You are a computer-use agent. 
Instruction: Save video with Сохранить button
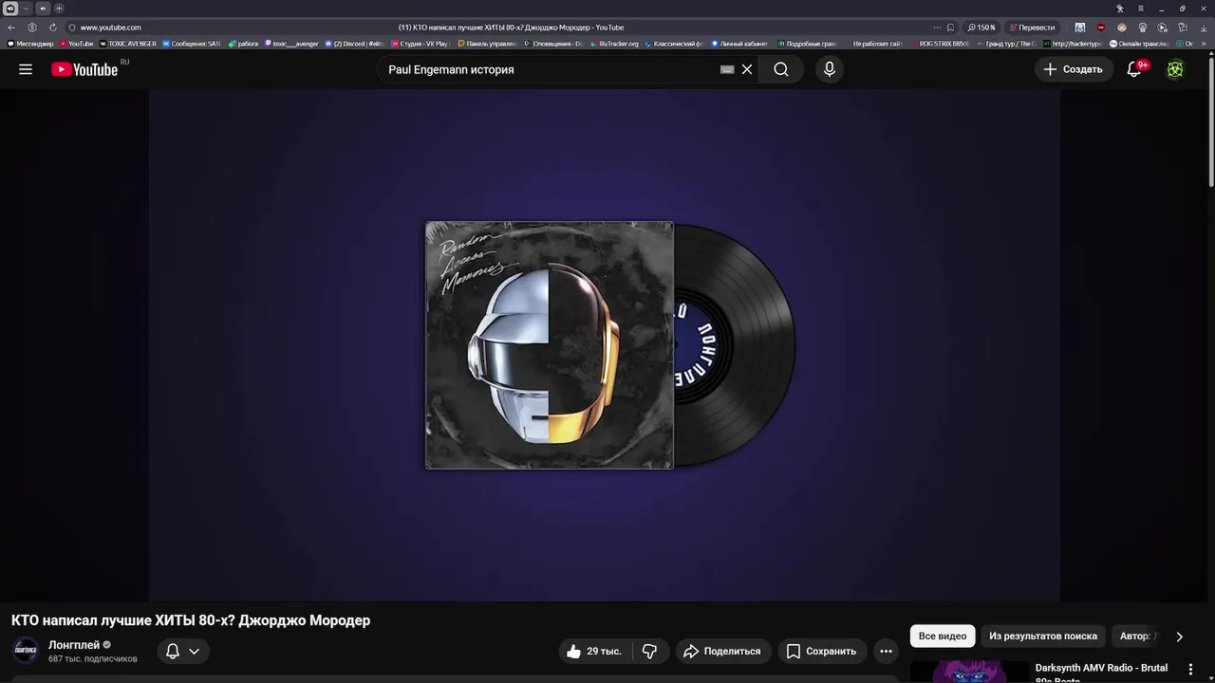[x=822, y=652]
